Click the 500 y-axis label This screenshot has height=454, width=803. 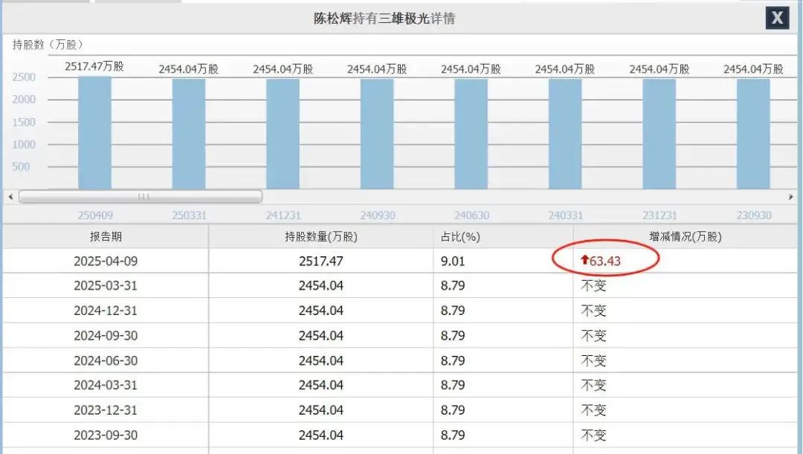(x=21, y=166)
